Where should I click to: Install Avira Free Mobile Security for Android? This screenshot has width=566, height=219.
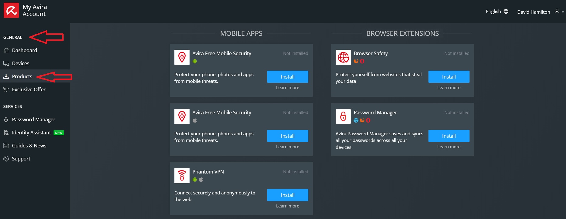[x=287, y=77]
